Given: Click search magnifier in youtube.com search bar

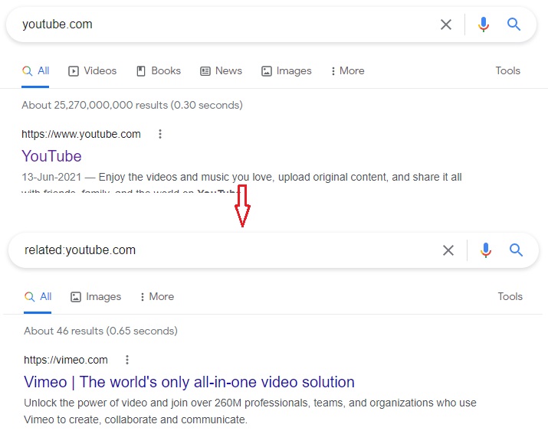Looking at the screenshot, I should click(x=514, y=24).
